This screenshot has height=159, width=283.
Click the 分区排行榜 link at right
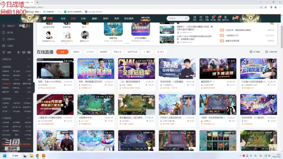click(x=271, y=52)
